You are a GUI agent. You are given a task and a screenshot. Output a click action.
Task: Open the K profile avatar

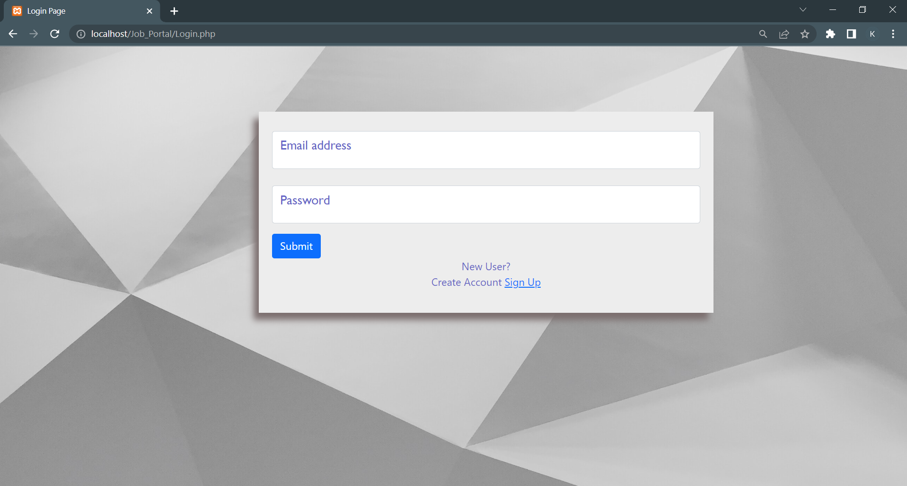click(x=872, y=34)
